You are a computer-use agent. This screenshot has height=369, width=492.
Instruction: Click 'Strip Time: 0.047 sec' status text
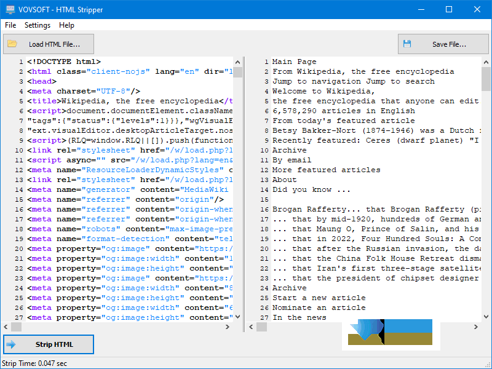(x=34, y=363)
